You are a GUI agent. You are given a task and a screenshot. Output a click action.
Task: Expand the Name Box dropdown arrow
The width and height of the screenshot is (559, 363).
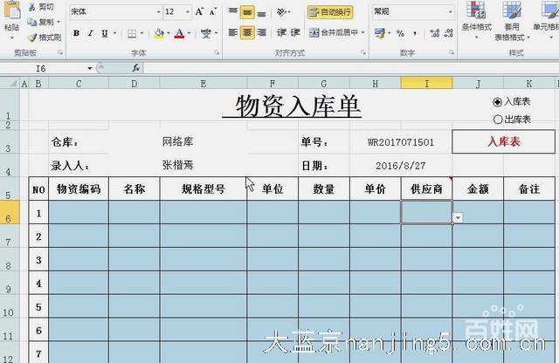[90, 68]
